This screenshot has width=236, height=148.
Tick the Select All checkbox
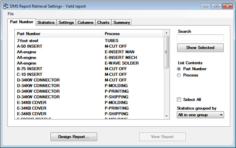pos(179,99)
